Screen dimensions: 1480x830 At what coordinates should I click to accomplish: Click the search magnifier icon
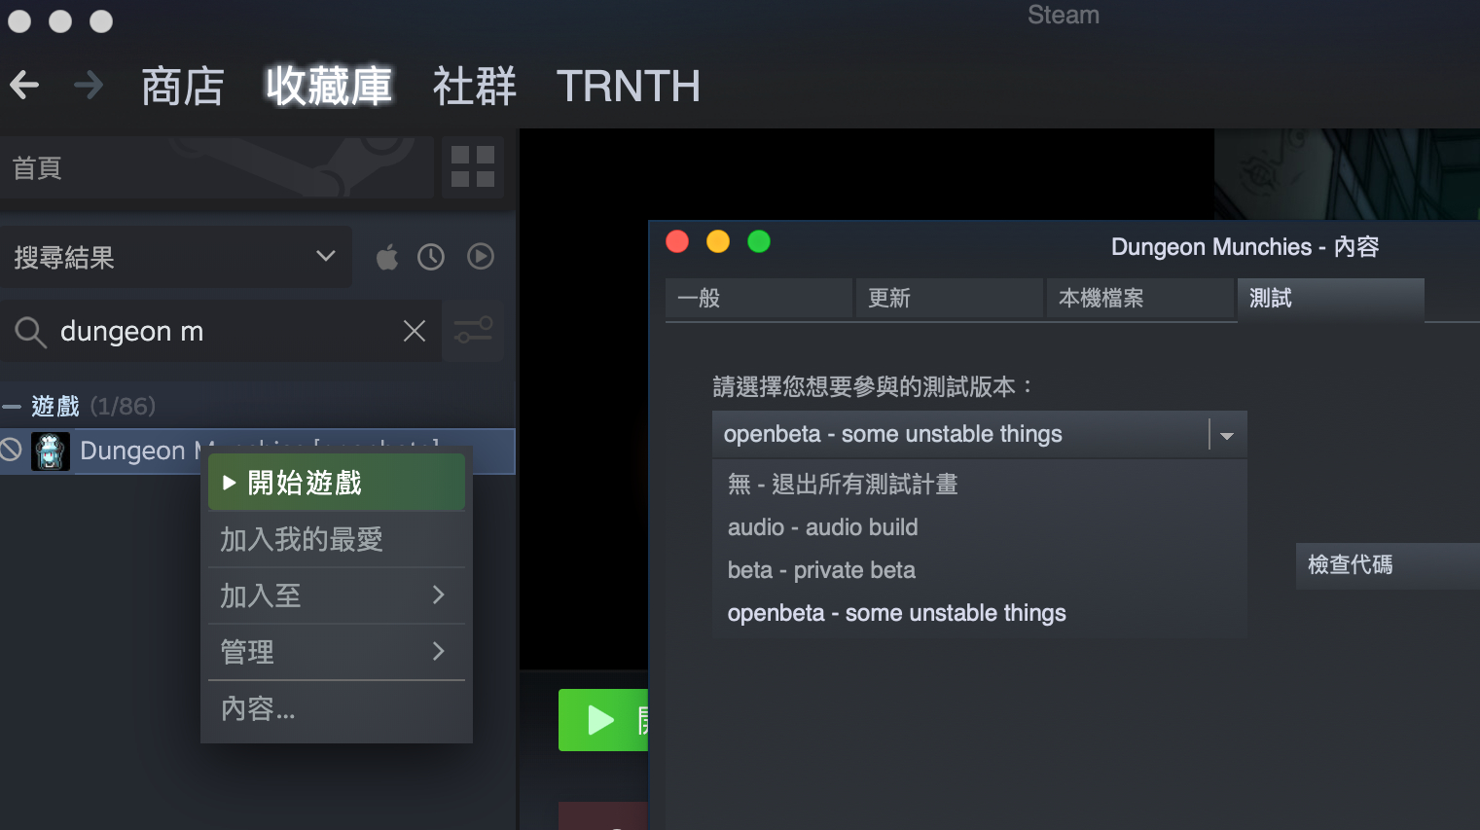[x=30, y=332]
